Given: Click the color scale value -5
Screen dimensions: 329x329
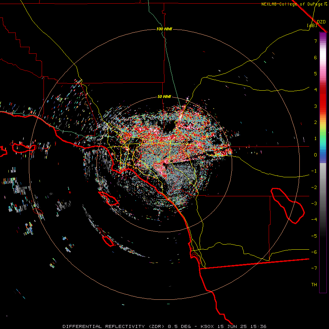Looking at the screenshot, I should (x=314, y=236).
